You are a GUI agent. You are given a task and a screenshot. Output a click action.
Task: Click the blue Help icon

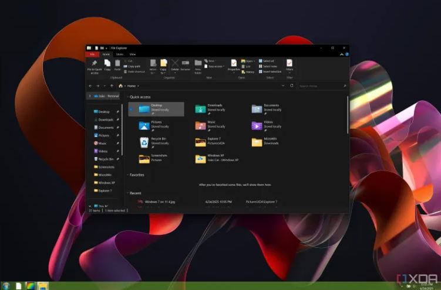[x=347, y=54]
